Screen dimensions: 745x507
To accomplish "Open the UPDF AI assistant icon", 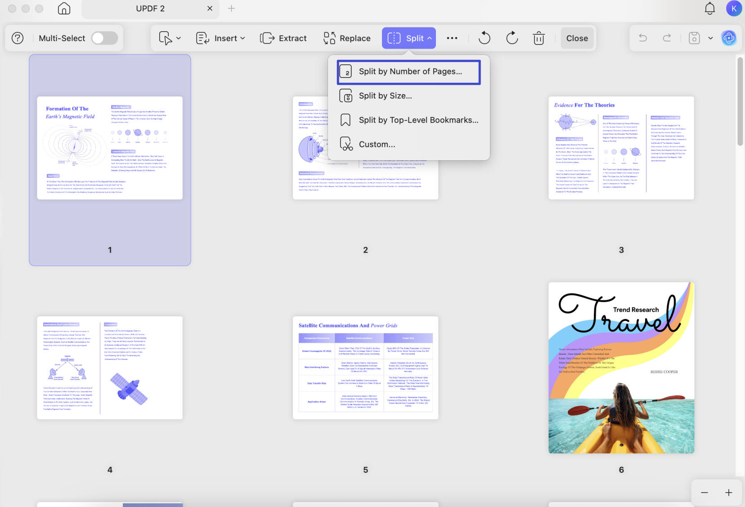I will 729,38.
